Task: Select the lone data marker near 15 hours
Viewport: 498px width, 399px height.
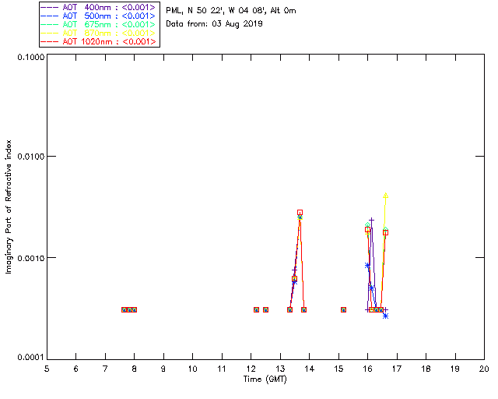Action: 343,309
